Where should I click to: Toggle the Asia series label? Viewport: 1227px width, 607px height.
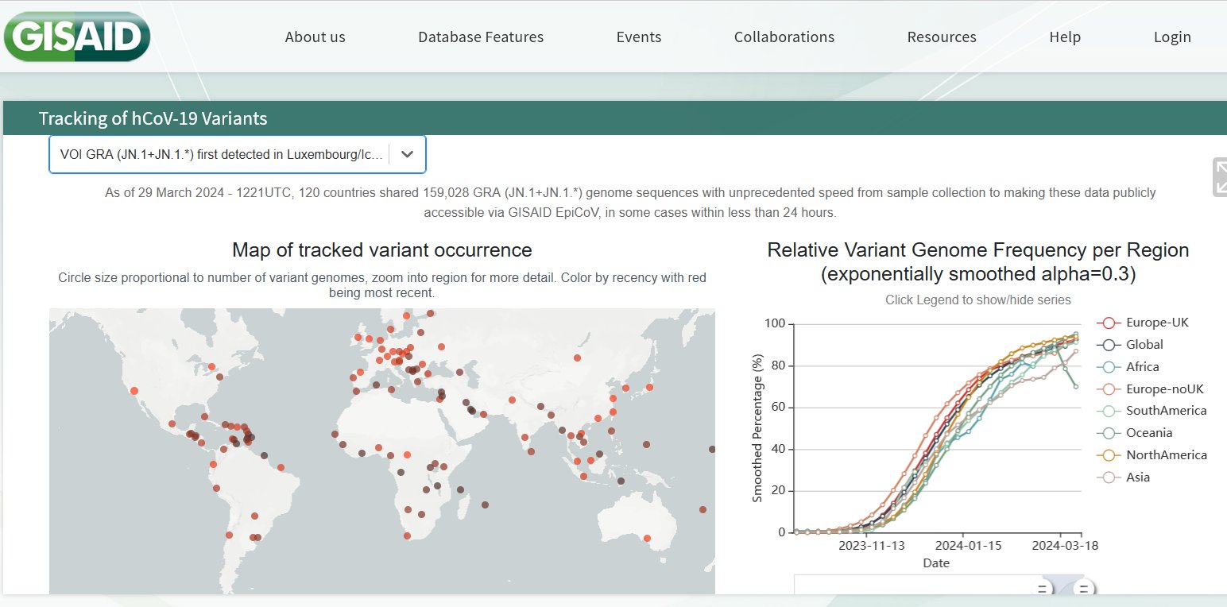point(1137,477)
